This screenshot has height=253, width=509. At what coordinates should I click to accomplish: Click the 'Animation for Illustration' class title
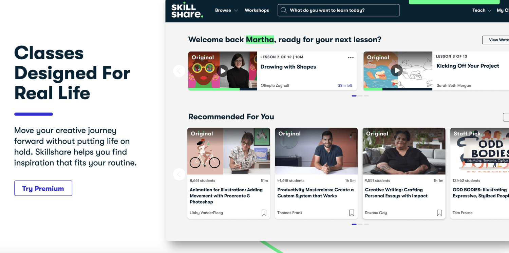coord(226,196)
